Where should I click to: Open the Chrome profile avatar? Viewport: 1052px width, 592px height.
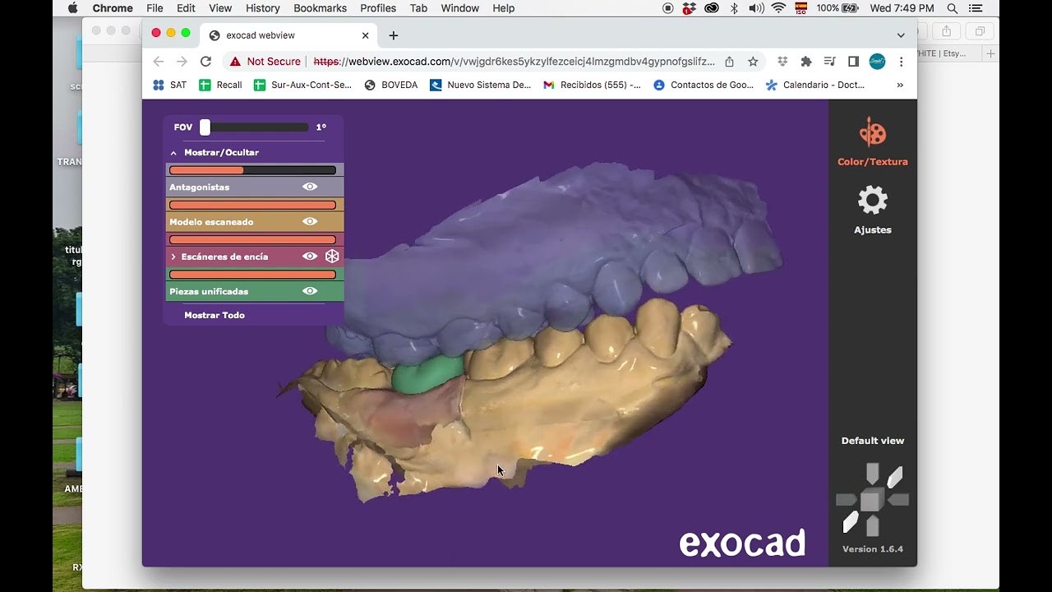877,62
